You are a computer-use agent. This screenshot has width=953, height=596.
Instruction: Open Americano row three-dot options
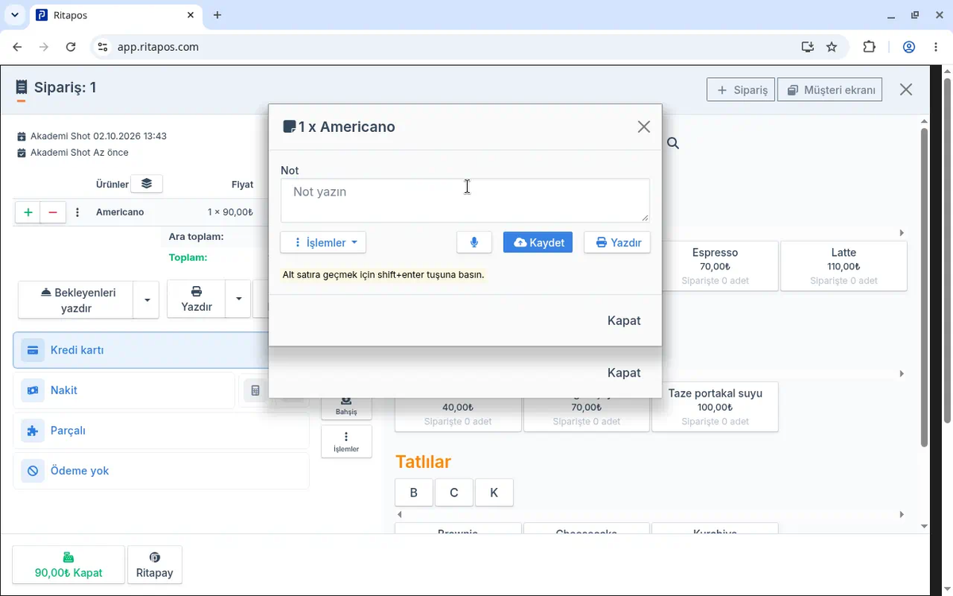[78, 212]
